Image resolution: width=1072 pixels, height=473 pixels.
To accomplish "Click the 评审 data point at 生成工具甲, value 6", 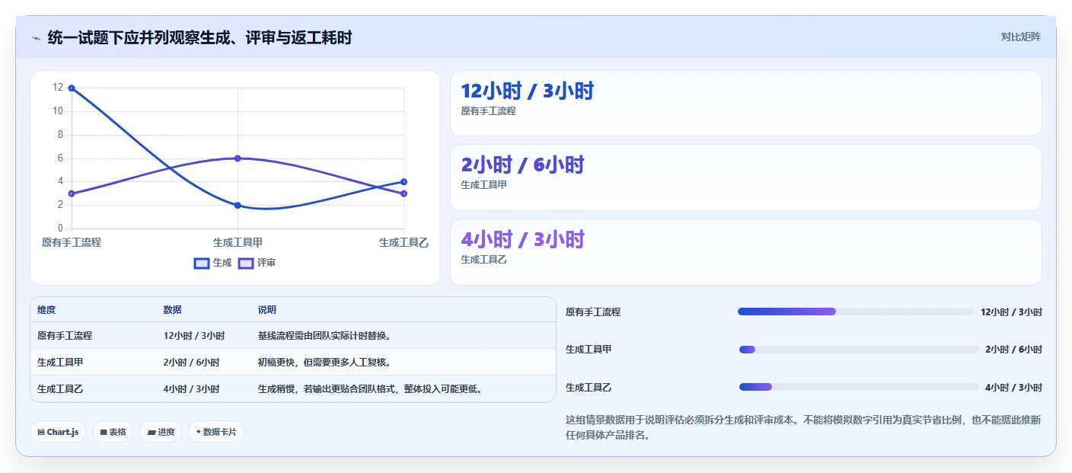I will tap(238, 158).
